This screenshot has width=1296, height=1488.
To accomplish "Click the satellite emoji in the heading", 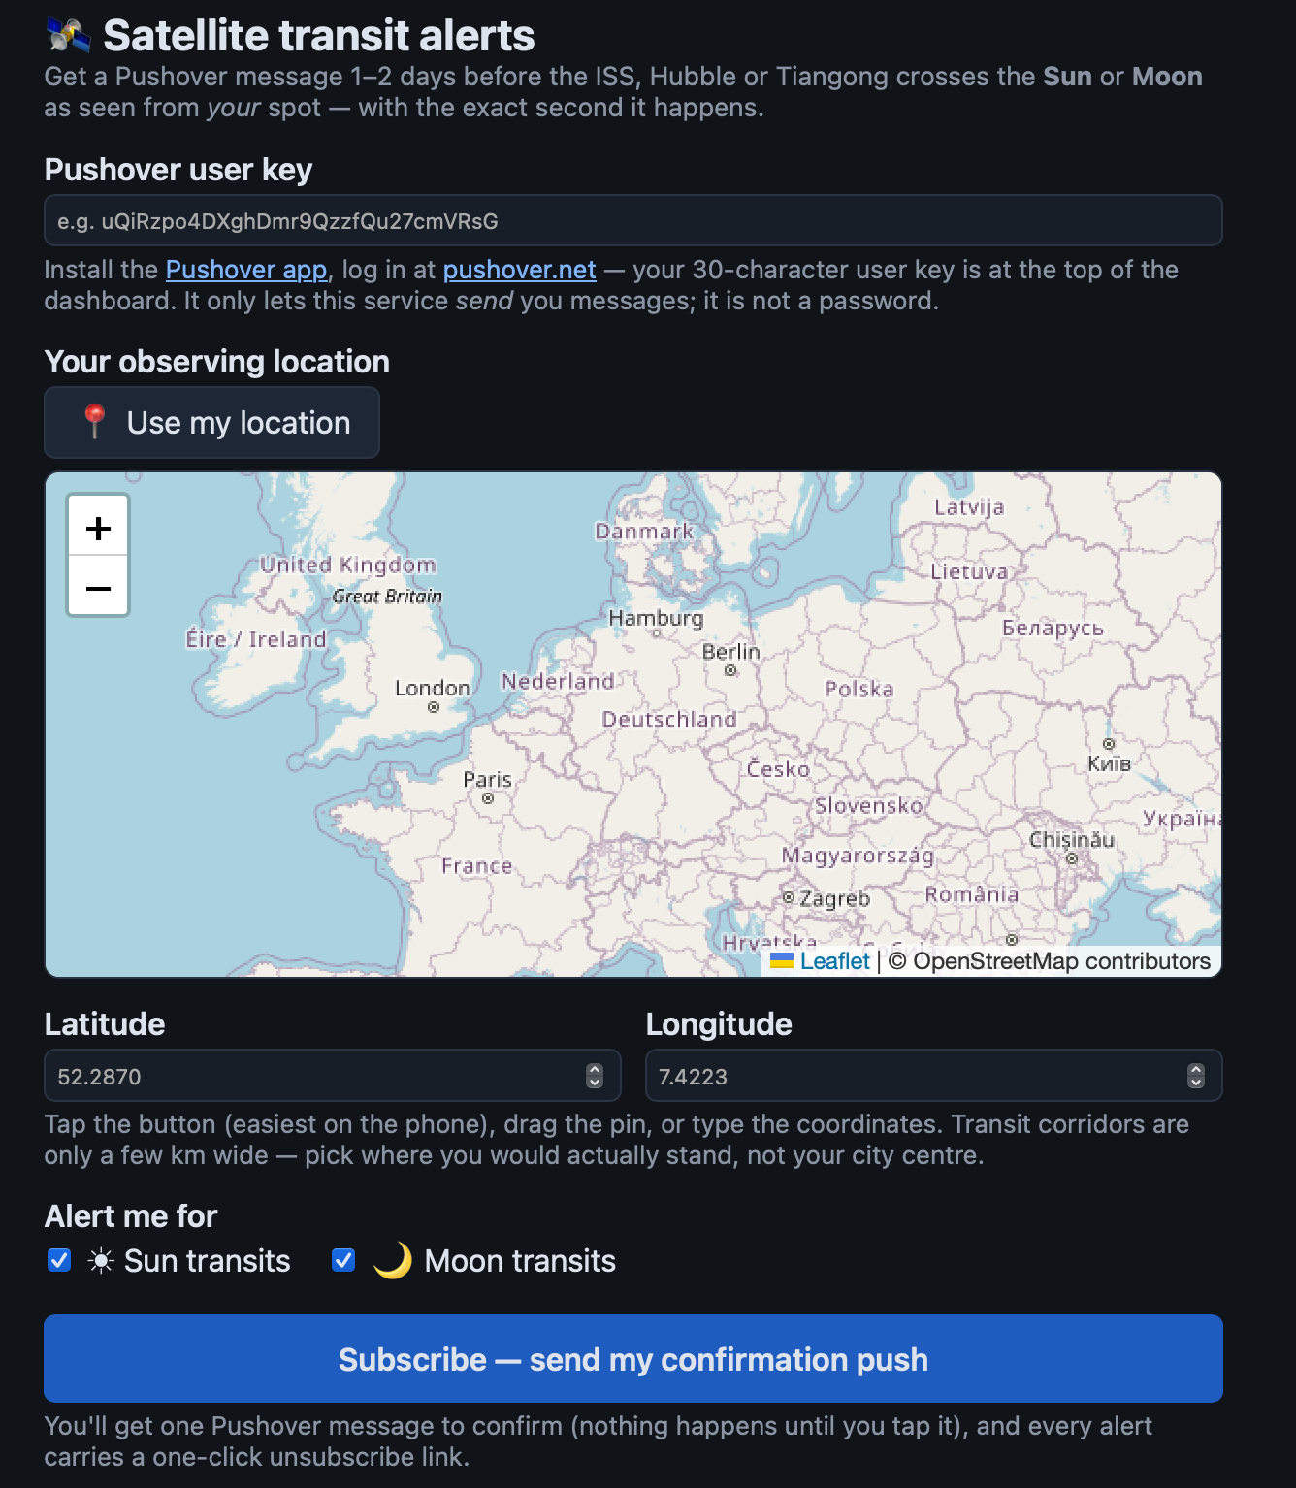I will point(69,36).
